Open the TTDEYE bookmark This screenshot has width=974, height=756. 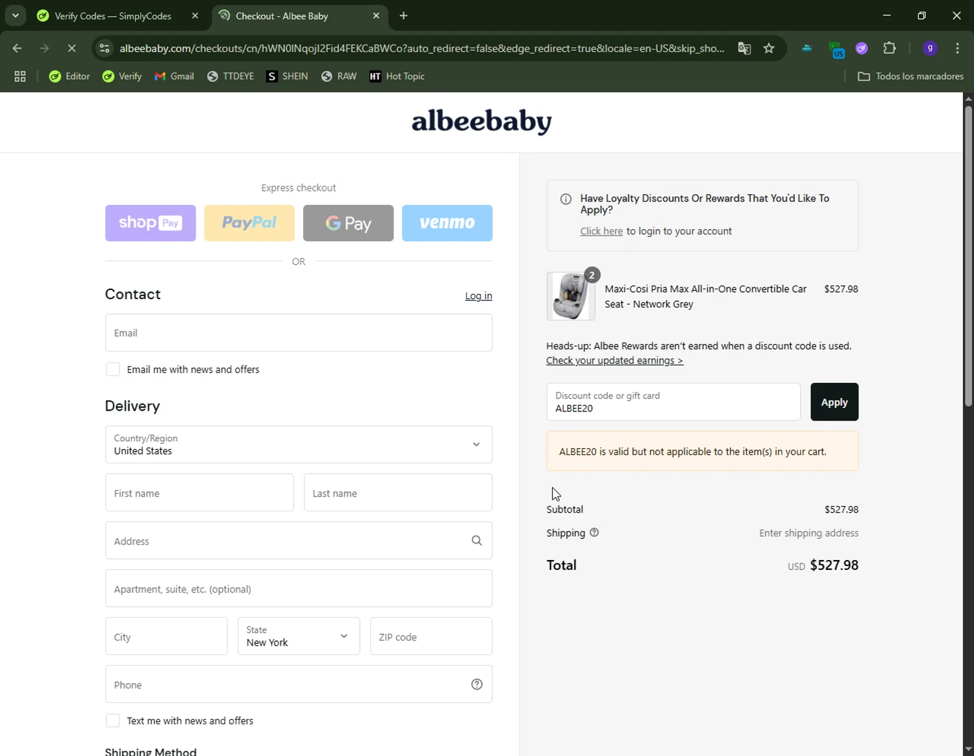click(231, 77)
